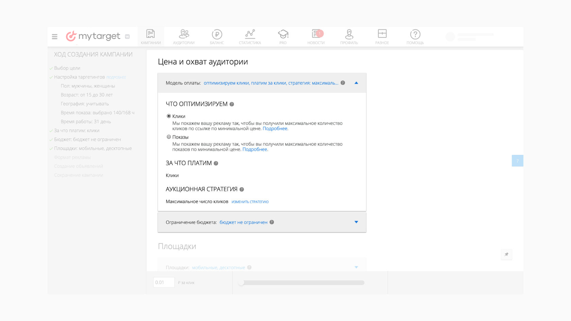Collapse the Модель оплаты section arrow

click(356, 83)
